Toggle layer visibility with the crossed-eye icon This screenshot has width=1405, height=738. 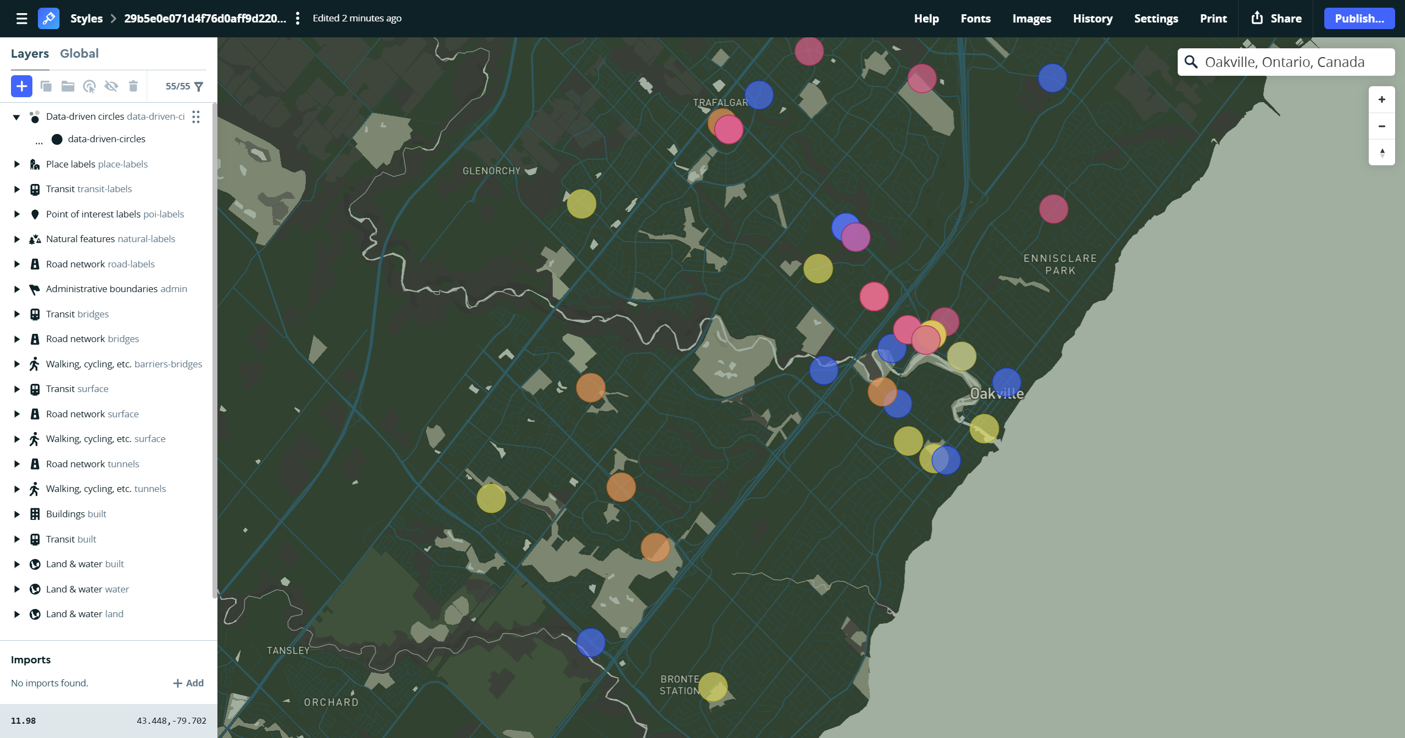click(x=111, y=86)
